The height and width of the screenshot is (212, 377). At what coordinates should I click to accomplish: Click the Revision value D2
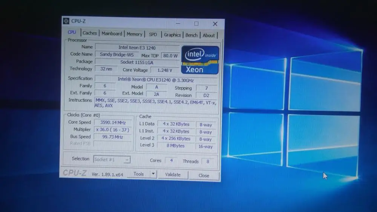tap(206, 95)
